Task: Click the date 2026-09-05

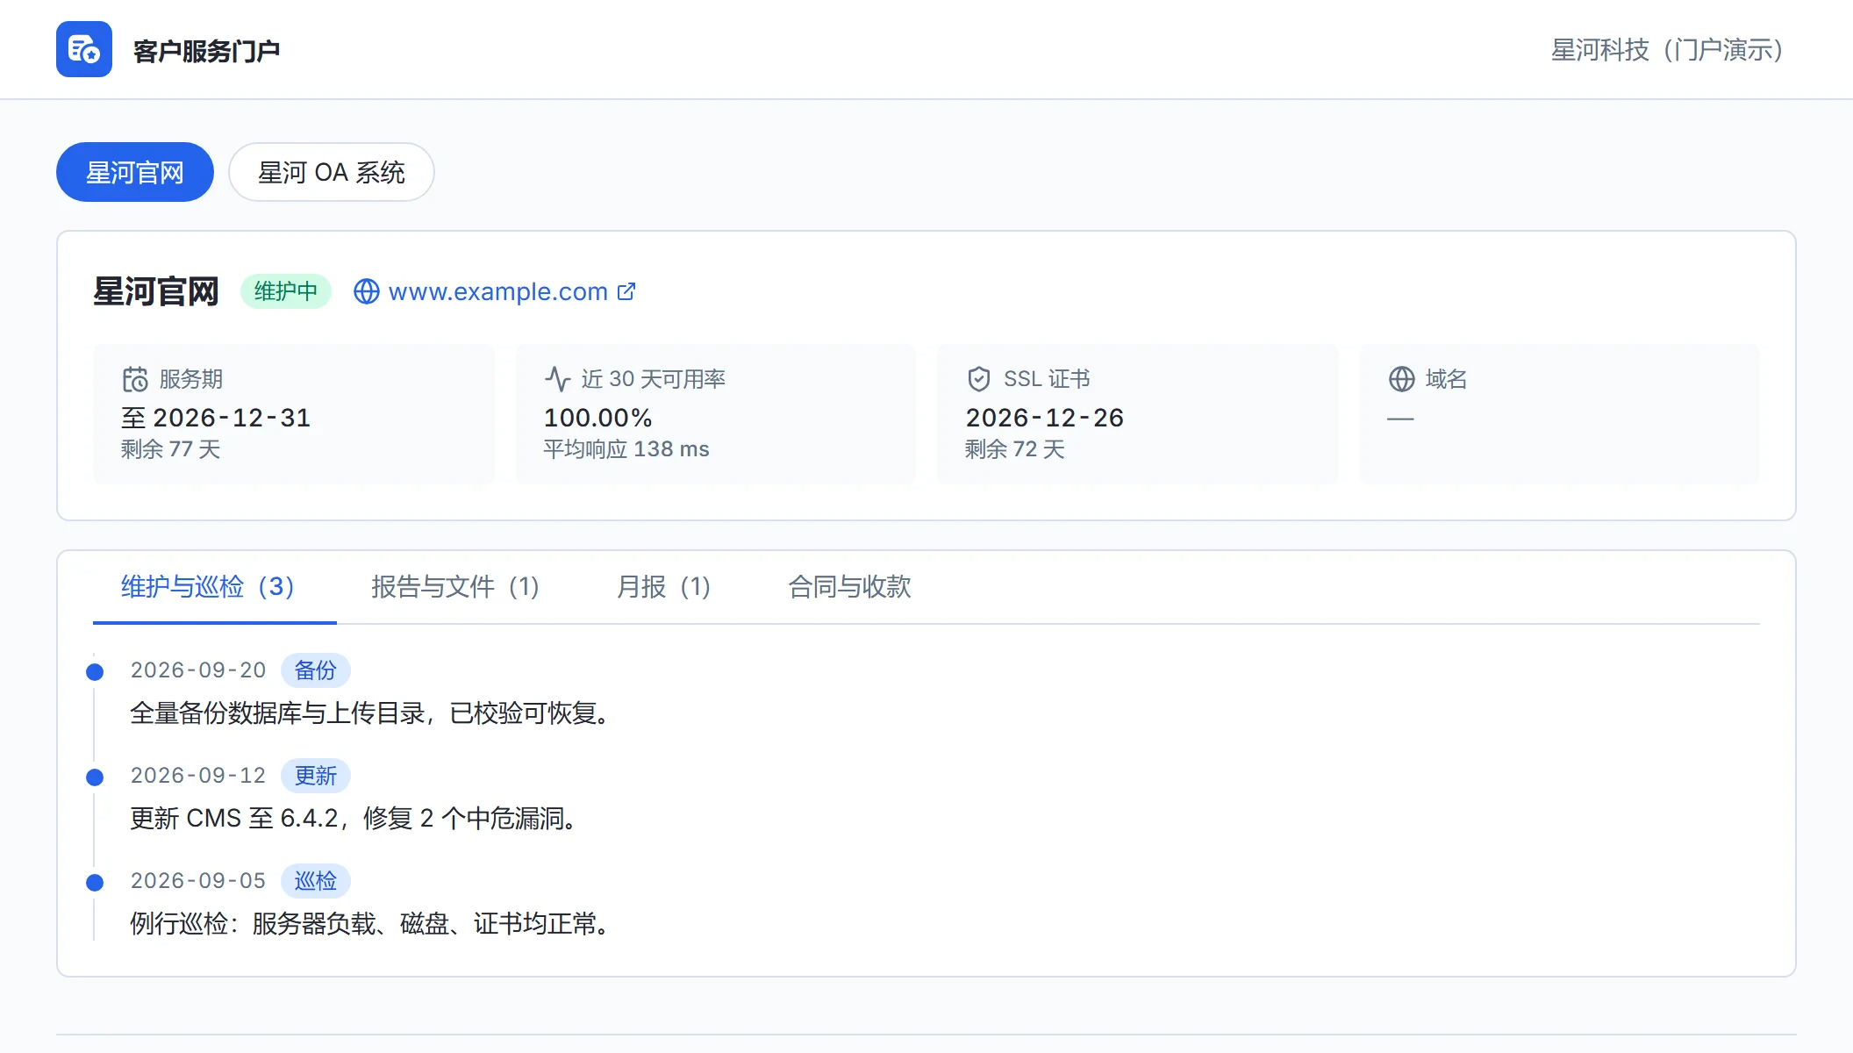Action: tap(198, 881)
